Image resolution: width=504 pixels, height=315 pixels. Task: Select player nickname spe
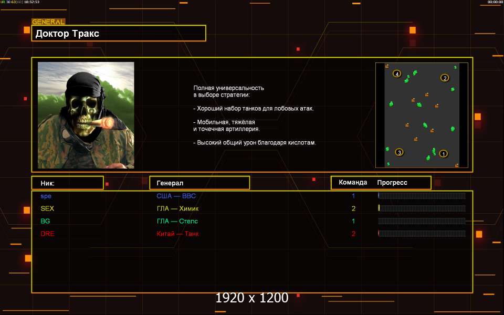(46, 196)
